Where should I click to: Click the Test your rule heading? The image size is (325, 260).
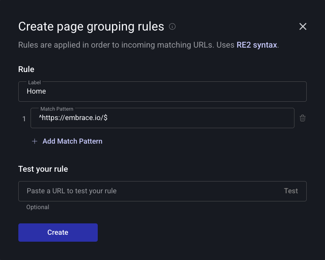(43, 169)
